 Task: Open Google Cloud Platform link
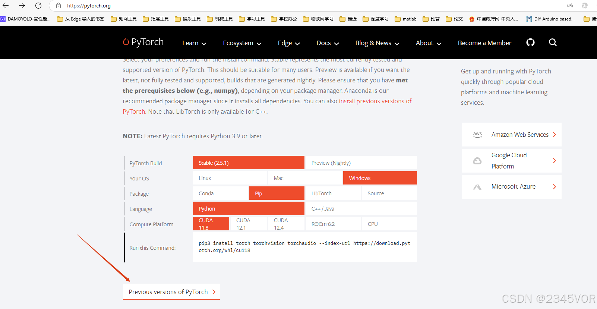point(511,161)
